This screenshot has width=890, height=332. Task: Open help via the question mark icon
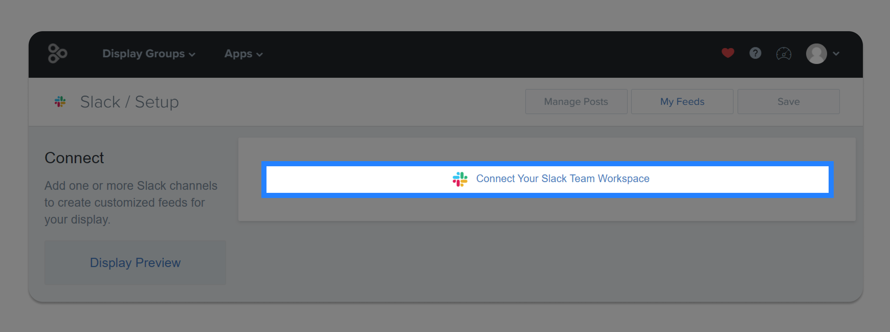755,53
